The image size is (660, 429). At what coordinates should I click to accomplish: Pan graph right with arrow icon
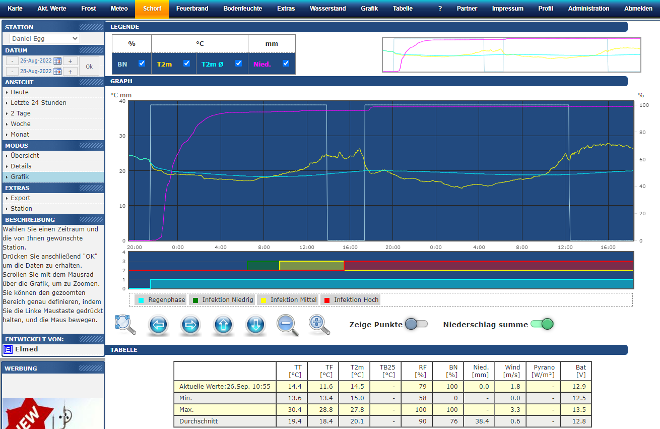point(190,325)
